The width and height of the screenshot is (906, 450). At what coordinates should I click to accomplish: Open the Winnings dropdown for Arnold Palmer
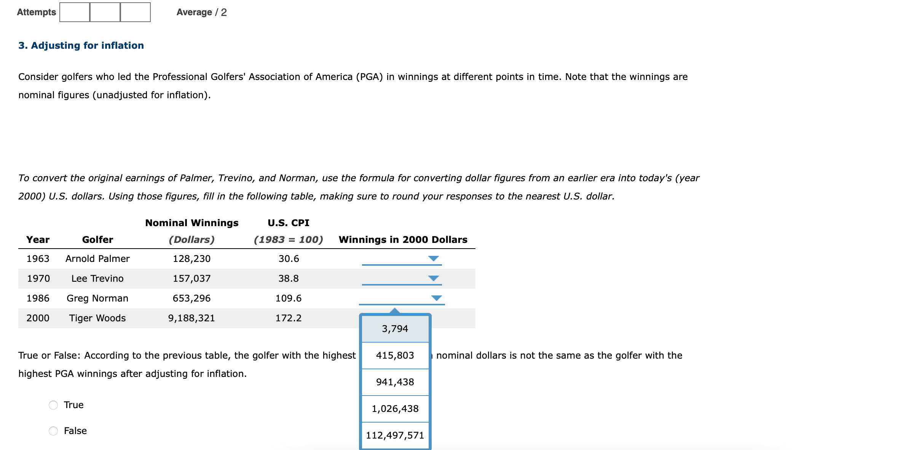[x=434, y=258]
